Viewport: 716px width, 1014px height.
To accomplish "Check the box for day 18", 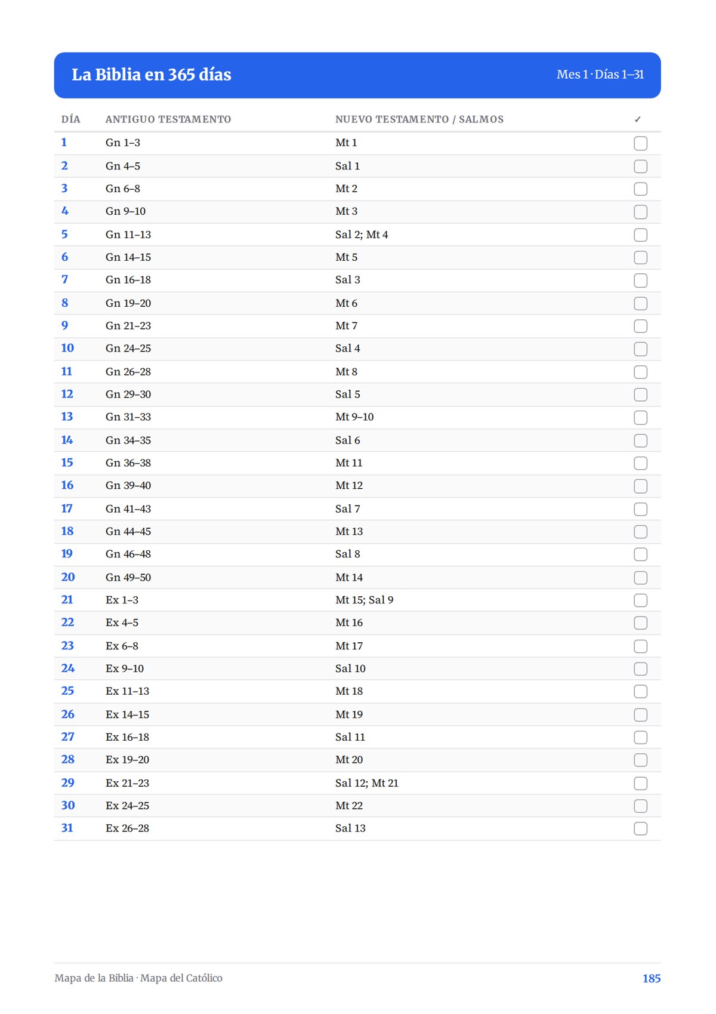I will point(640,532).
